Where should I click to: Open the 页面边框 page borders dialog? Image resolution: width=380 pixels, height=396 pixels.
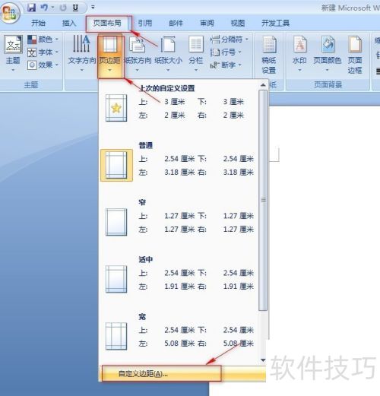[x=355, y=55]
